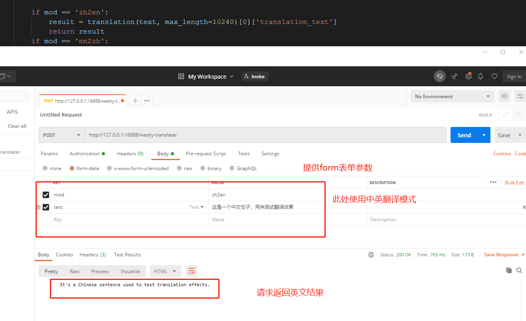Click the Bulk Edit link
Viewport: 526px width, 321px height.
(514, 182)
